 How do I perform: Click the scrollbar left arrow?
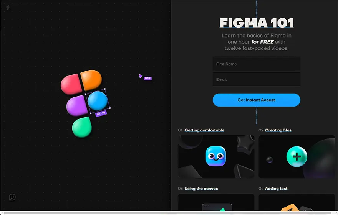coord(2,213)
